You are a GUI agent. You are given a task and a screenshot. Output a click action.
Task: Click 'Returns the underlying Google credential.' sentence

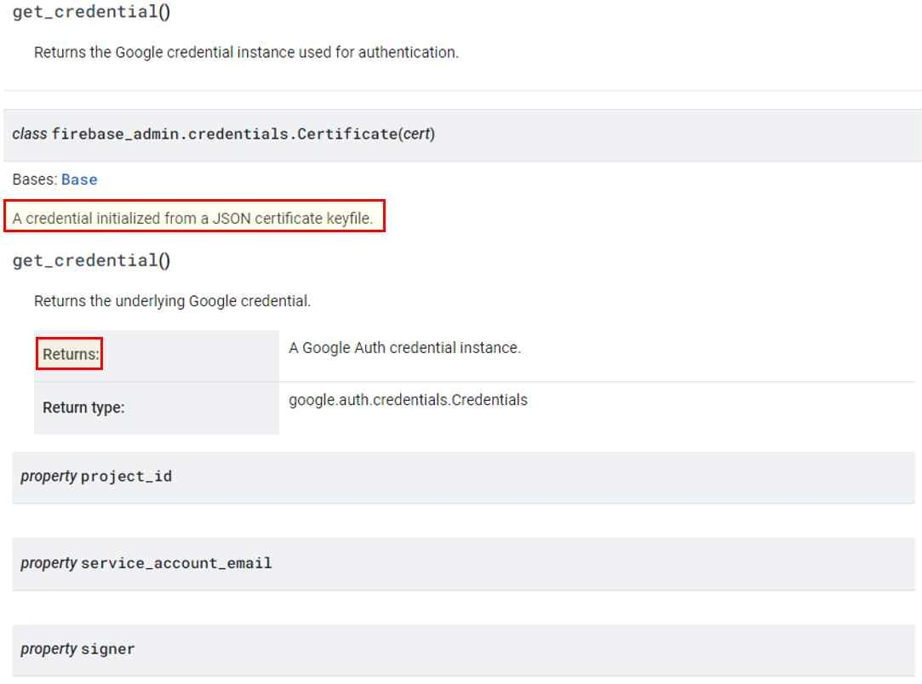point(172,301)
